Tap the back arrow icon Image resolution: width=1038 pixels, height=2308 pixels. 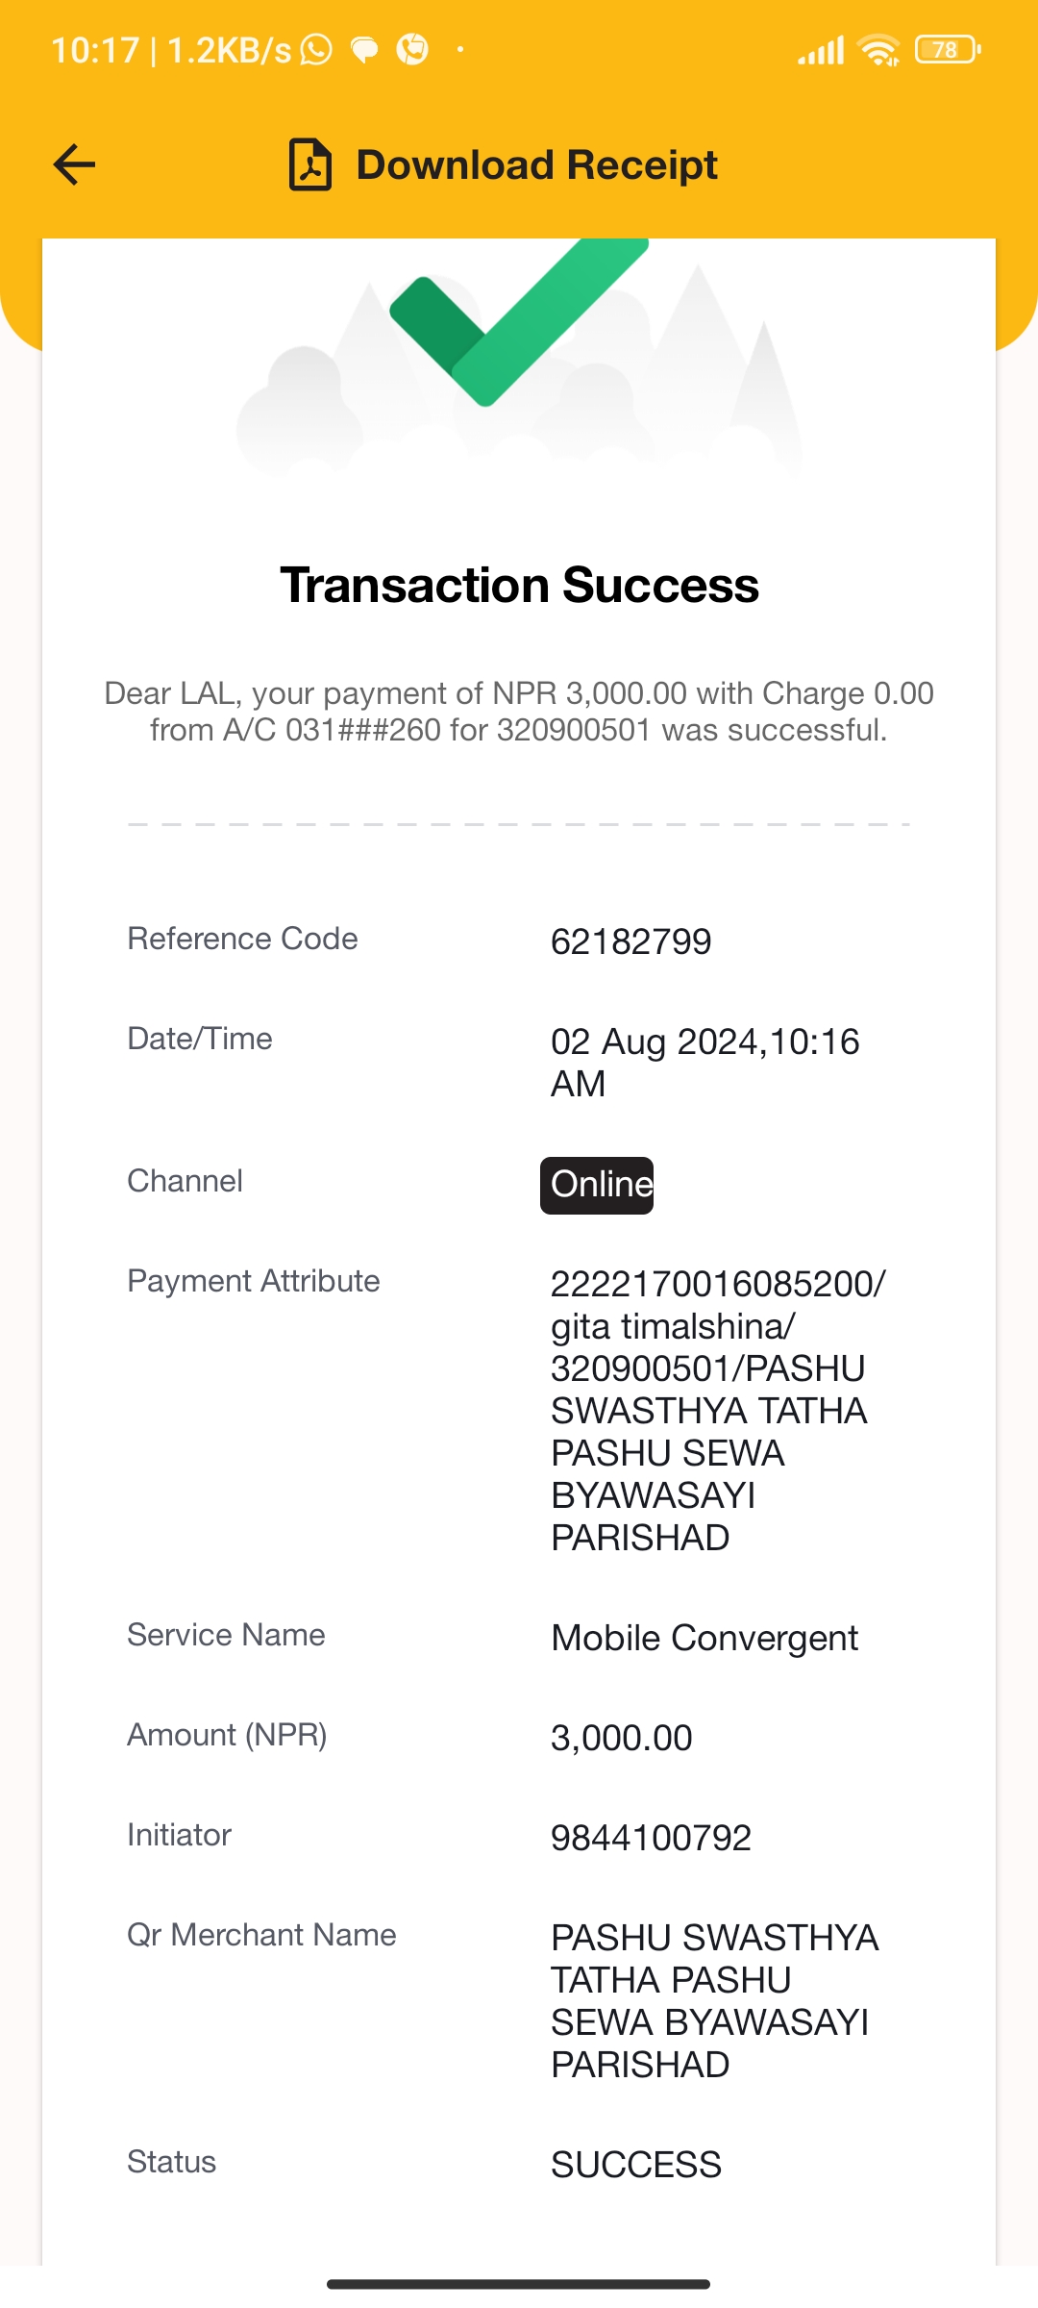coord(74,164)
